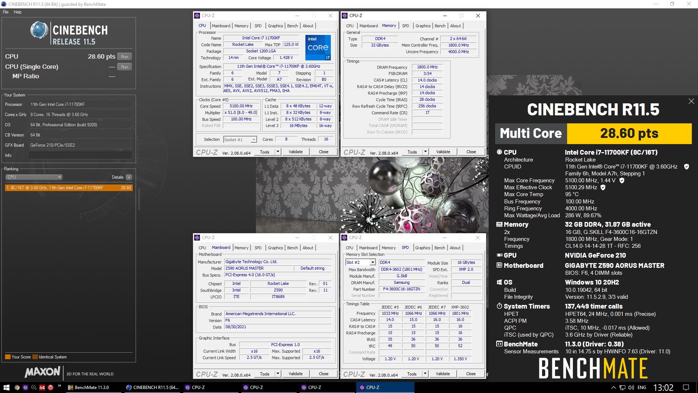The image size is (698, 393).
Task: Open the Socket #1 selection dropdown
Action: pos(240,139)
